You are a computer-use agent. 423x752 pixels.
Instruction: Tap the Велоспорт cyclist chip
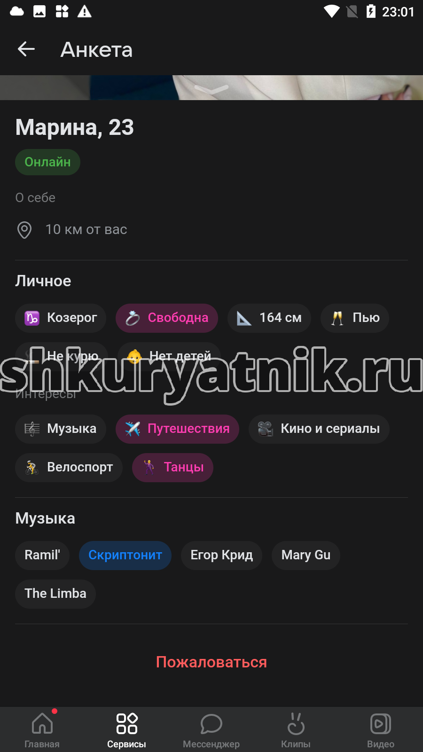pyautogui.click(x=69, y=468)
